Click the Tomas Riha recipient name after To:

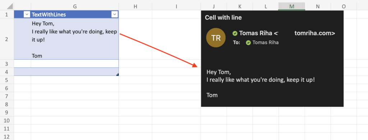point(266,43)
